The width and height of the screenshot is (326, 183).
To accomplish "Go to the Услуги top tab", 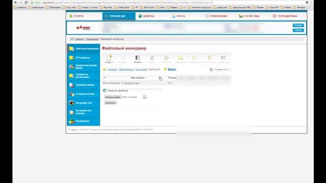I will click(76, 16).
